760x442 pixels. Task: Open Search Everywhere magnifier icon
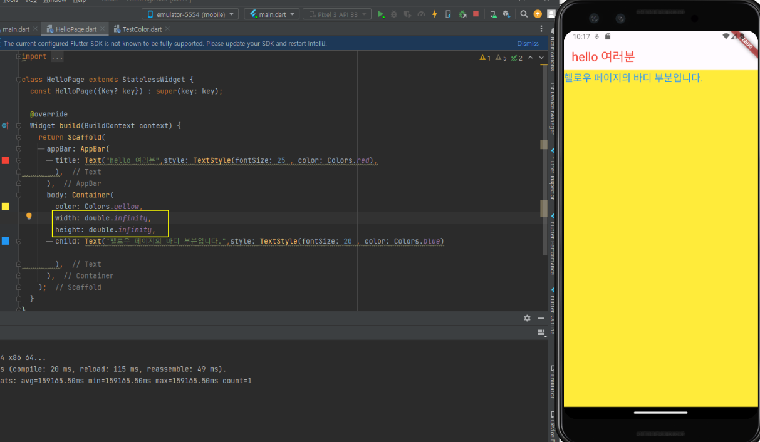tap(524, 14)
